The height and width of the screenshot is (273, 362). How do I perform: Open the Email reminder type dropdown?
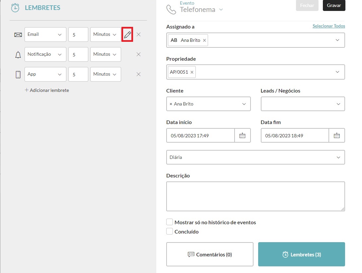[x=45, y=34]
